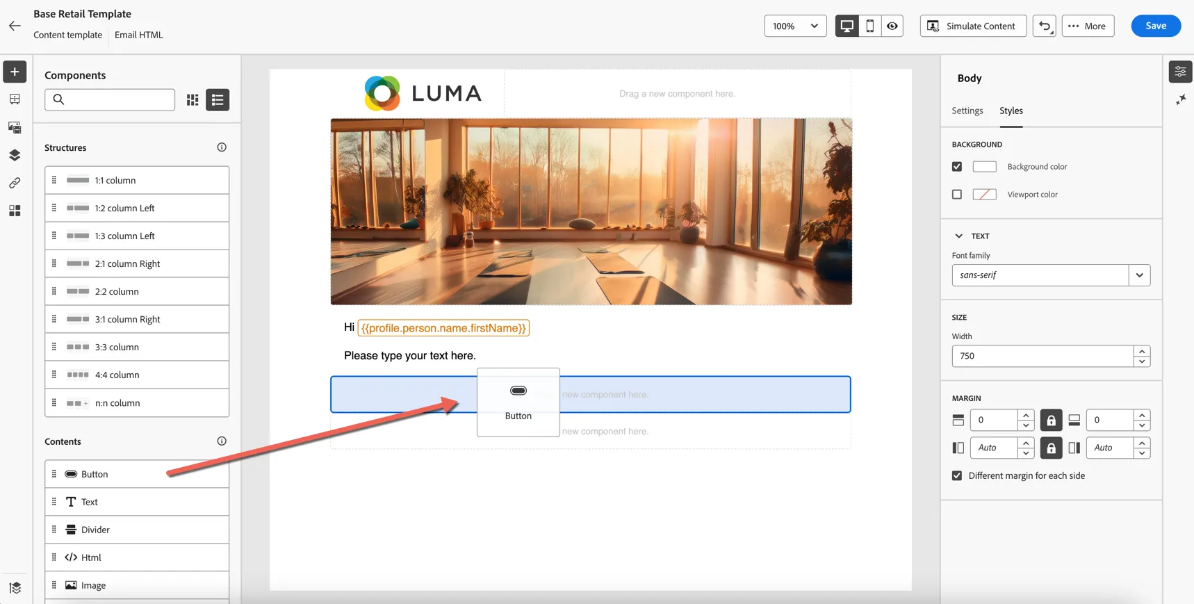The width and height of the screenshot is (1194, 604).
Task: Open the links panel icon
Action: 15,183
